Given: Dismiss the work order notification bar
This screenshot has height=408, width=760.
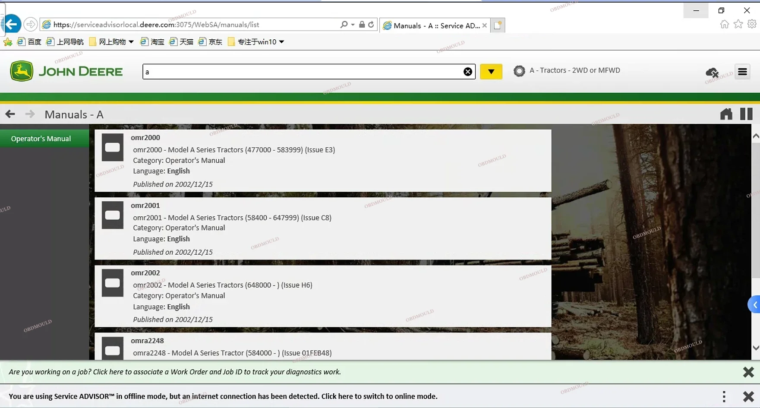Looking at the screenshot, I should 748,372.
